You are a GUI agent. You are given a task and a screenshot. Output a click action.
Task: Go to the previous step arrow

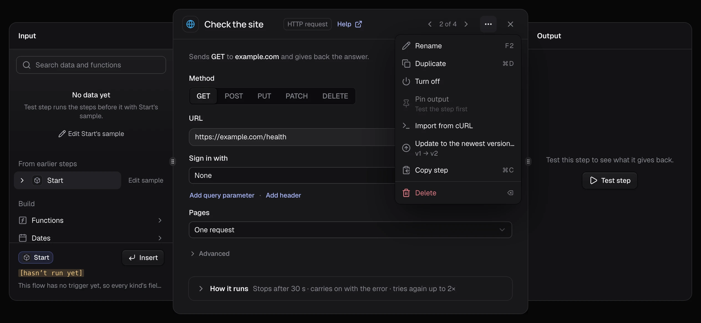pos(430,24)
